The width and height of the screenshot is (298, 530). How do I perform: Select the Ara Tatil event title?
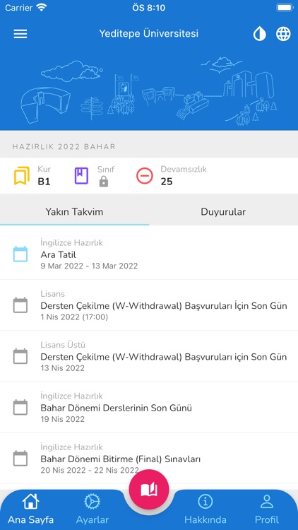(x=58, y=254)
